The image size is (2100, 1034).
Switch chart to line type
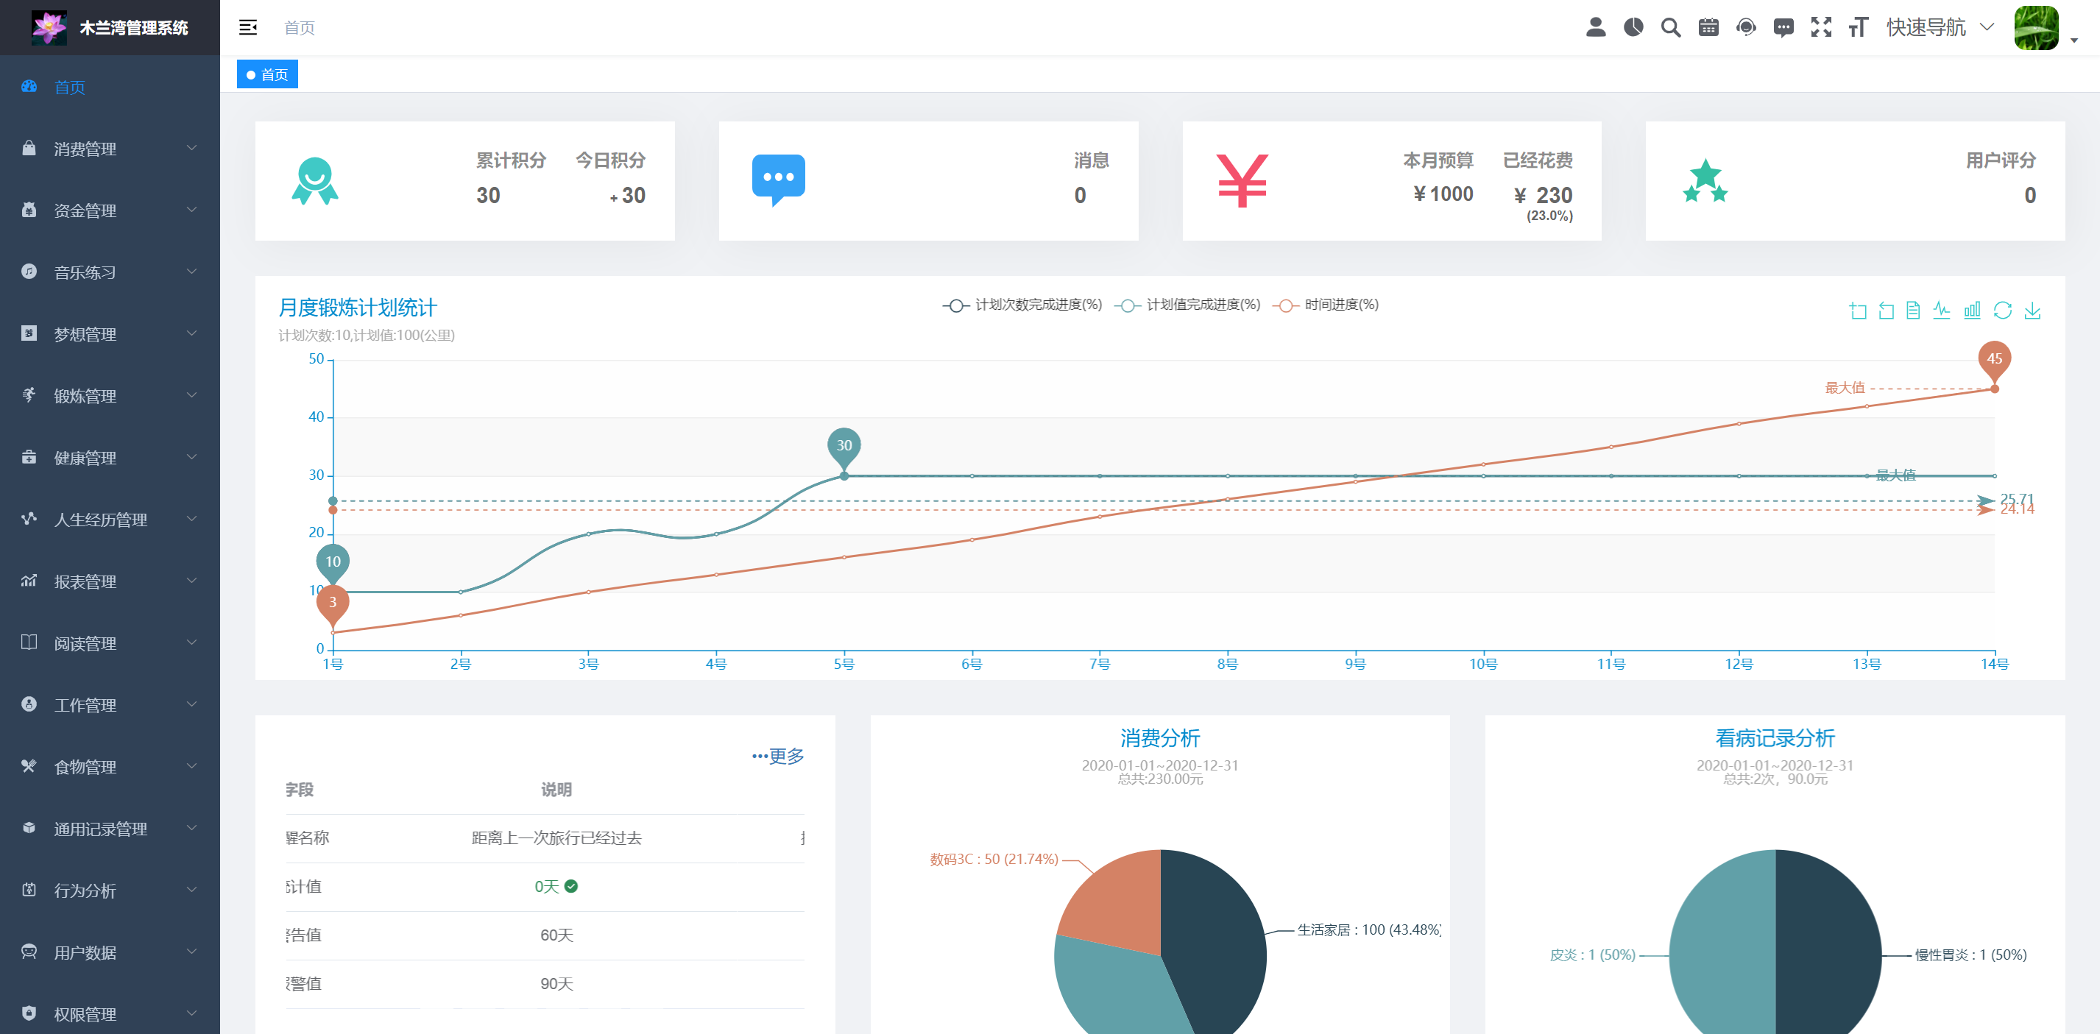[x=1942, y=311]
